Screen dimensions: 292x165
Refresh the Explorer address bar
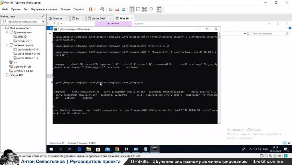coord(248,34)
